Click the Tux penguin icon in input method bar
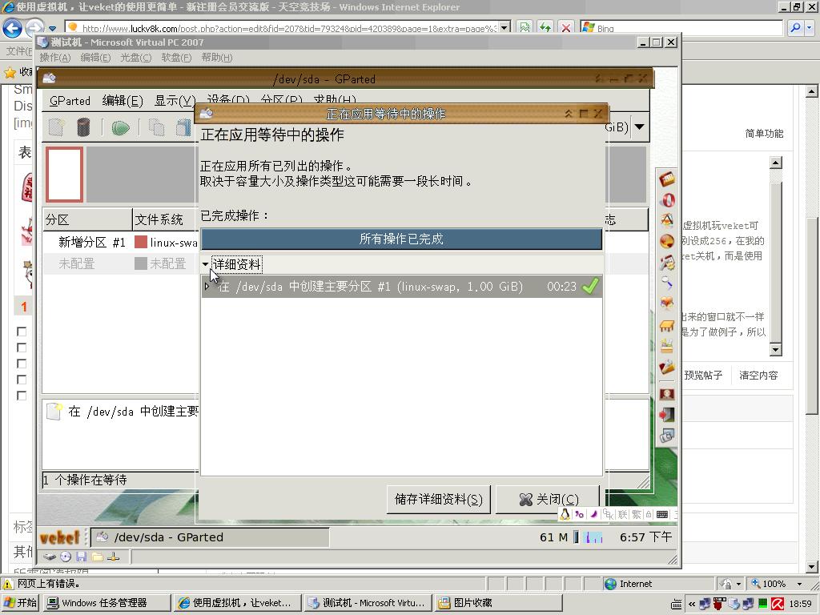 coord(565,514)
